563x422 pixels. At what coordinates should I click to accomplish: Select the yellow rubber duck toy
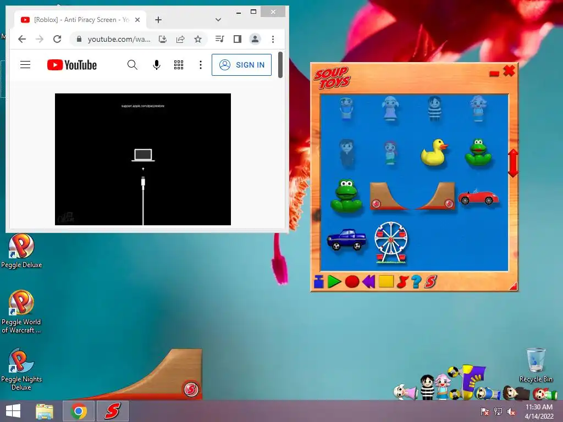(x=434, y=153)
